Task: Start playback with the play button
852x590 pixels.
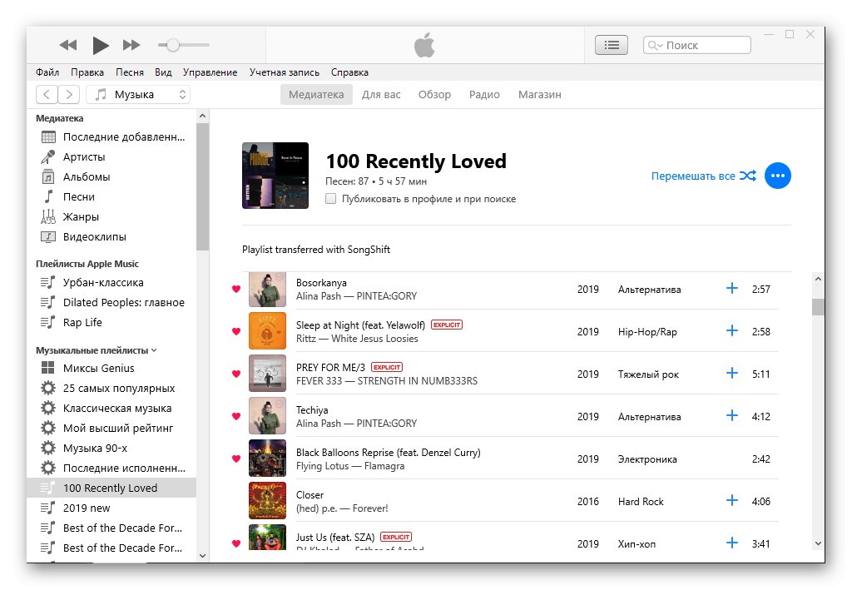Action: point(101,45)
